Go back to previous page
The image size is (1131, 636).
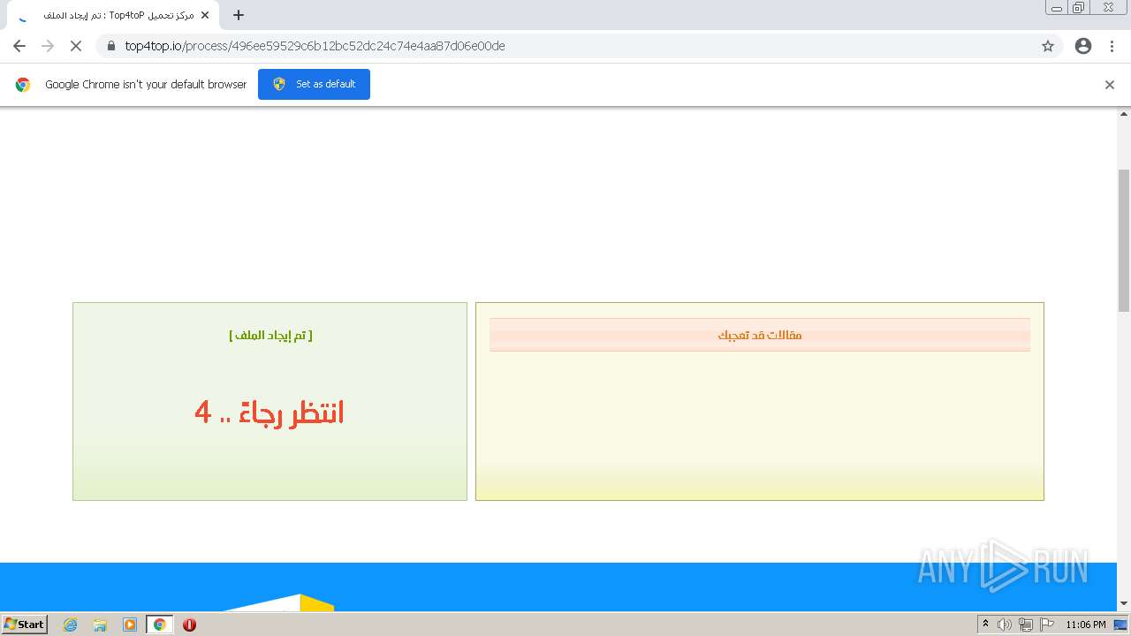pos(19,46)
